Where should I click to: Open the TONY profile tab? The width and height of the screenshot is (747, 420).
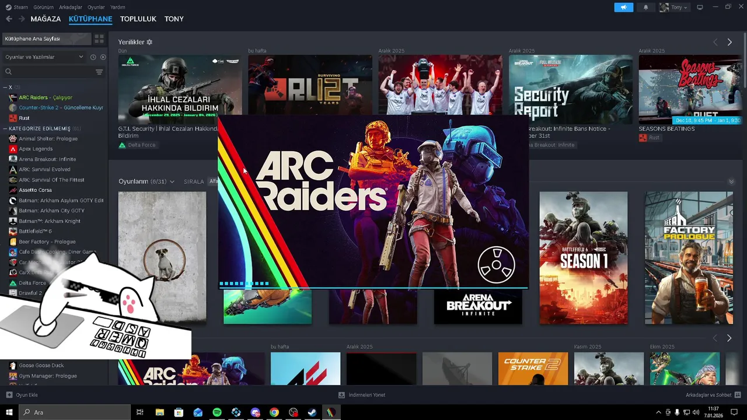pyautogui.click(x=174, y=19)
